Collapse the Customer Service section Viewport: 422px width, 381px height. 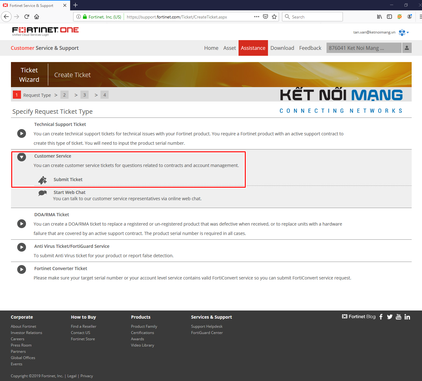[x=22, y=157]
